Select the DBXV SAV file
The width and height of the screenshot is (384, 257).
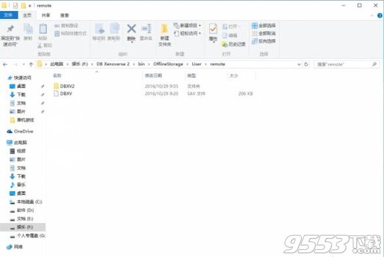pyautogui.click(x=63, y=93)
